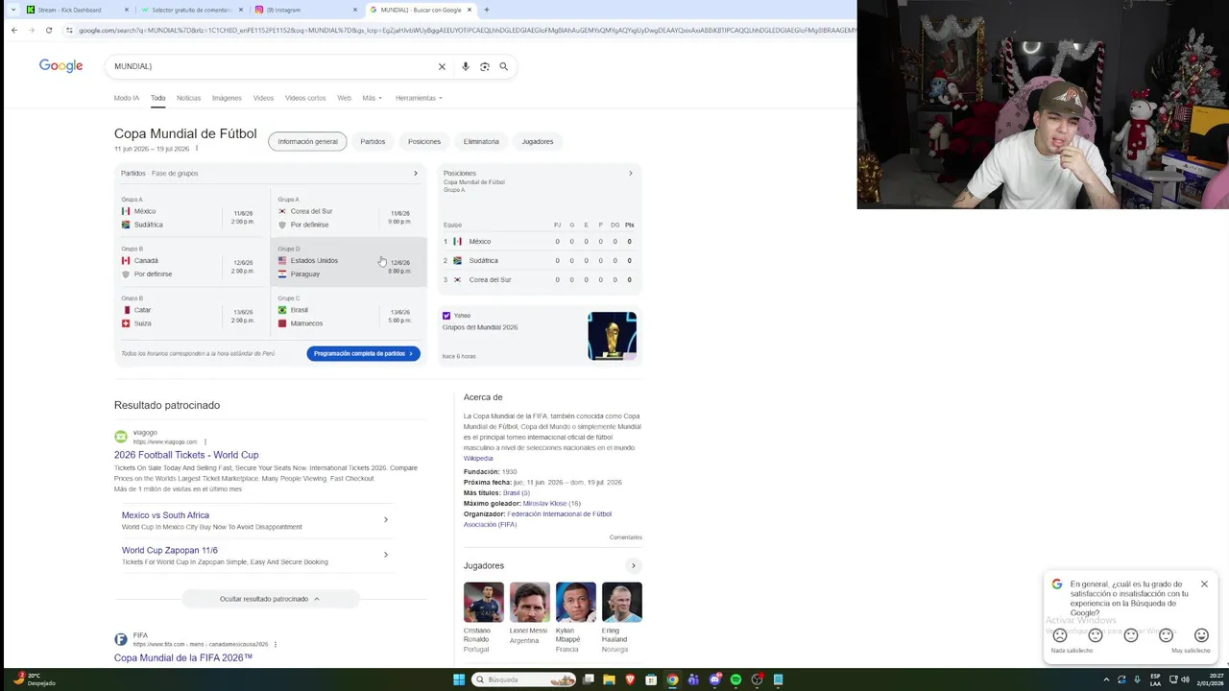Click the FIFA result favicon

[x=121, y=639]
